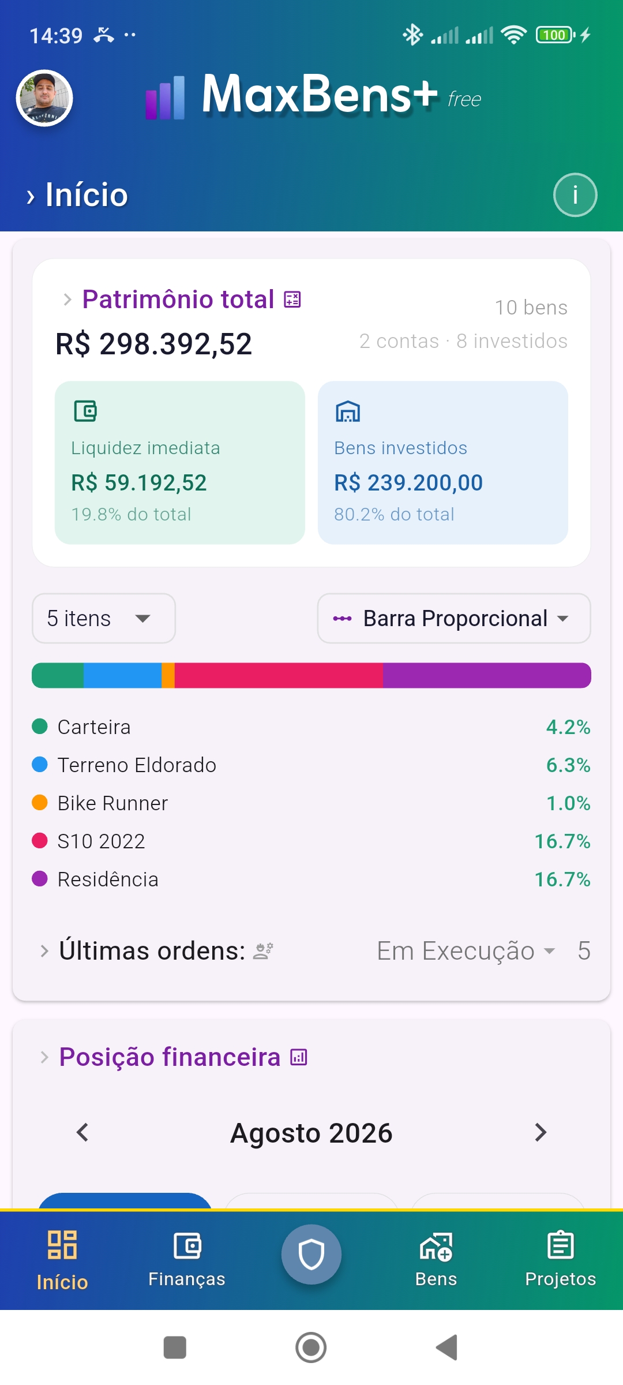Open the Barra Proporcional chart type dropdown
Image resolution: width=623 pixels, height=1385 pixels.
(x=454, y=618)
